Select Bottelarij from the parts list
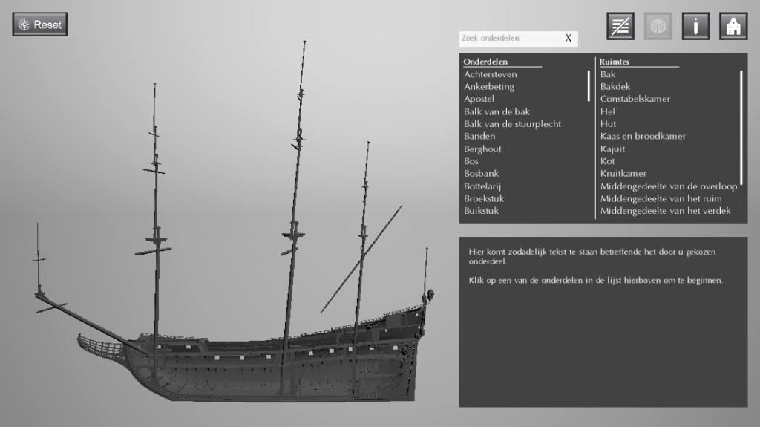760x427 pixels. point(483,186)
